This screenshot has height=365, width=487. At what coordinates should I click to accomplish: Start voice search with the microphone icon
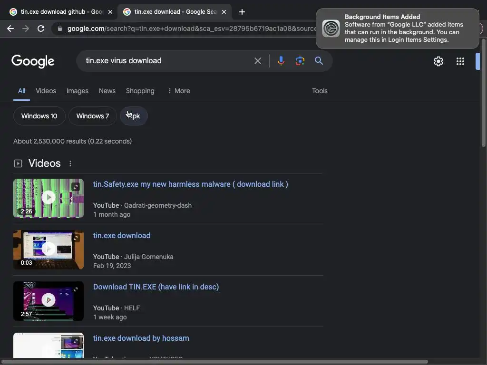tap(281, 61)
